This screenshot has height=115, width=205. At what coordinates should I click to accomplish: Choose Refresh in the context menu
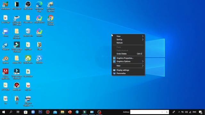[x=128, y=42]
